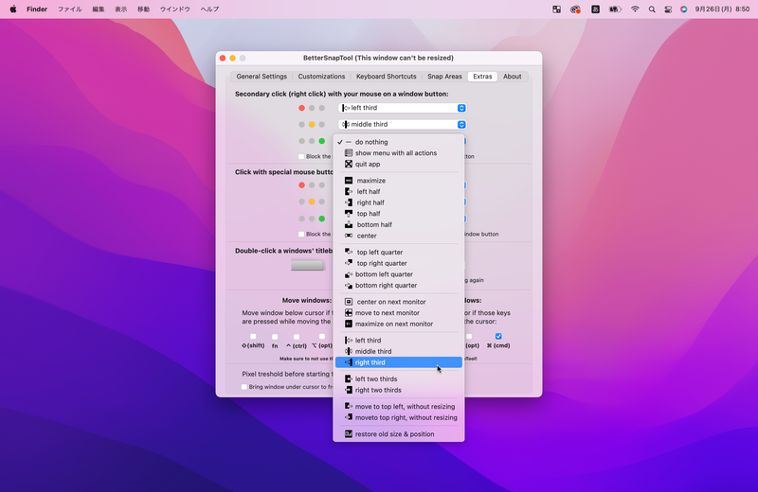Click the move to next monitor icon
The width and height of the screenshot is (758, 492).
(349, 313)
